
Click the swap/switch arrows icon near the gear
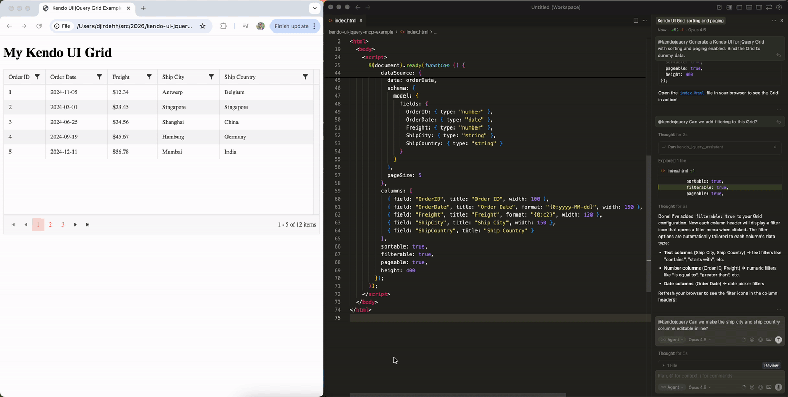click(x=769, y=7)
